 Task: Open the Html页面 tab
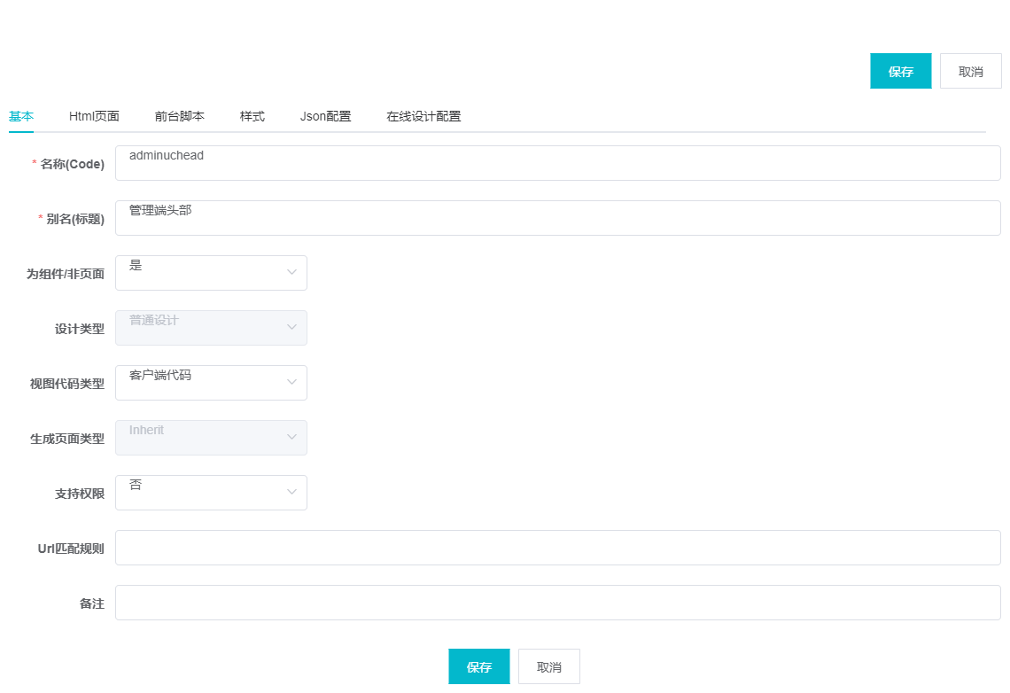pyautogui.click(x=94, y=117)
